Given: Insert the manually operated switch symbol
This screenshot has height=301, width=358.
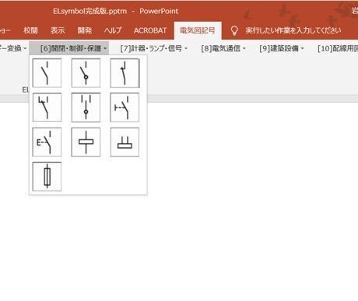Looking at the screenshot, I should (125, 107).
